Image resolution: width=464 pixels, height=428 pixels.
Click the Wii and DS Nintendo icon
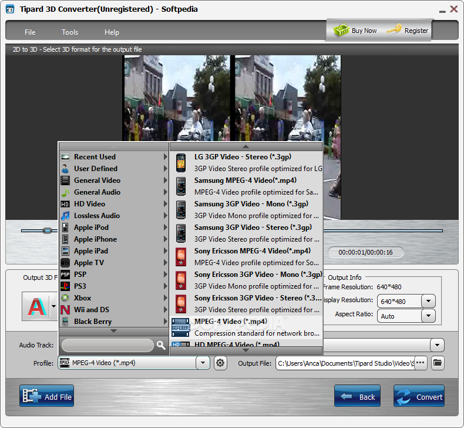(x=65, y=310)
